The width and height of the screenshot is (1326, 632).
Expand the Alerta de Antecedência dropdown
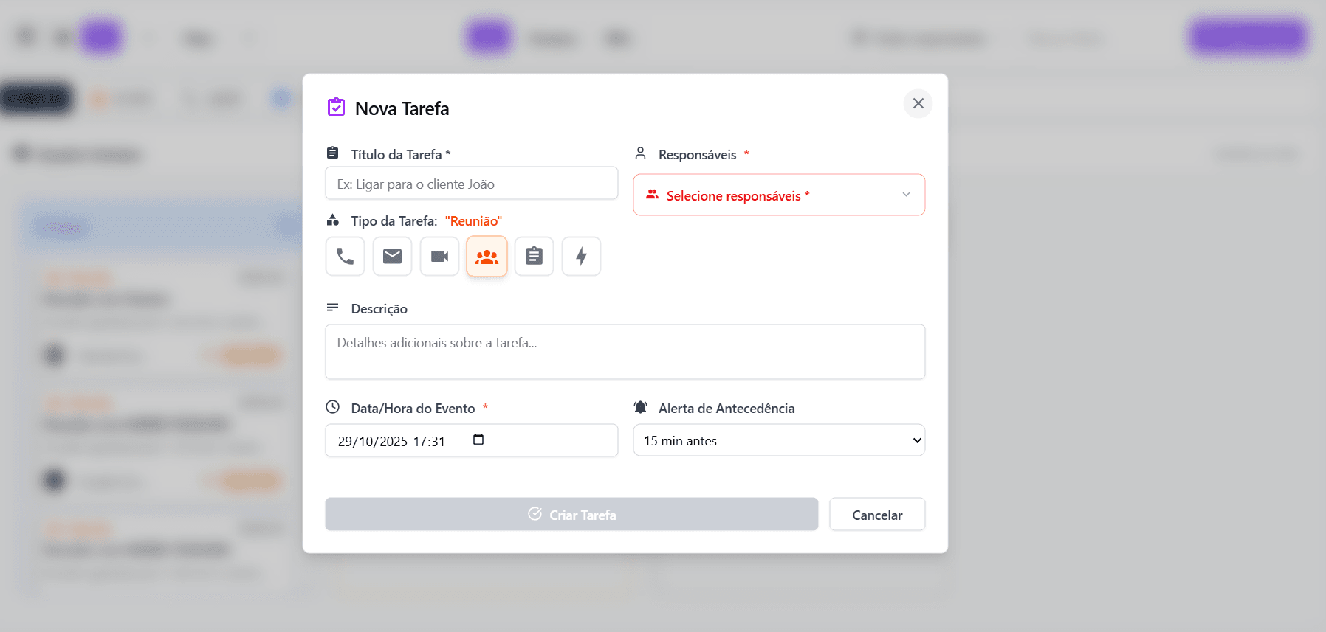point(778,440)
